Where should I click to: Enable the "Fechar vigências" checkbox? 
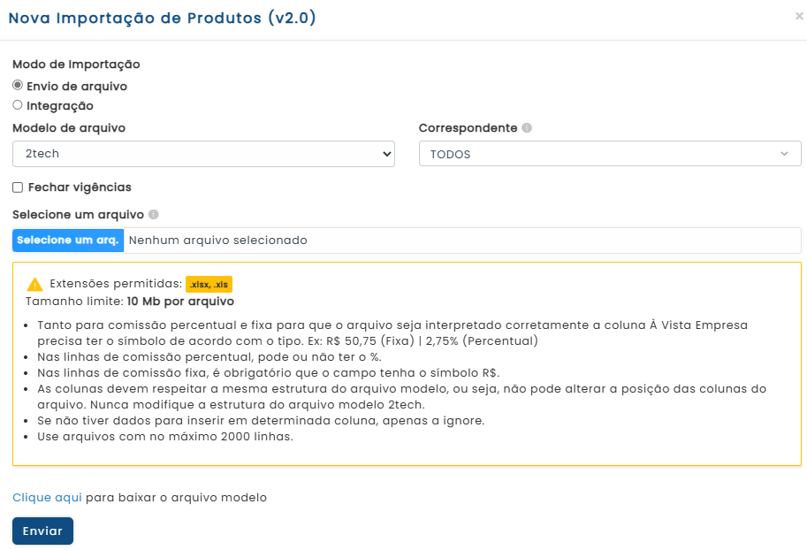pyautogui.click(x=18, y=187)
